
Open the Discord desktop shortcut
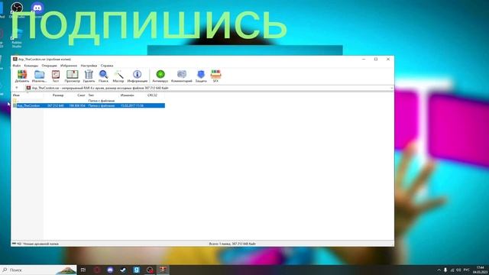(x=37, y=9)
